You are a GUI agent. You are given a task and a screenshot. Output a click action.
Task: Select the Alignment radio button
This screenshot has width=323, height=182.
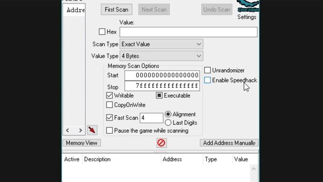click(x=168, y=114)
